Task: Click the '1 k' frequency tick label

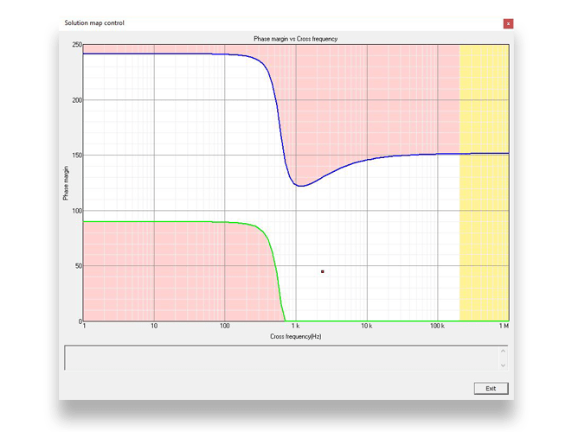Action: (295, 327)
